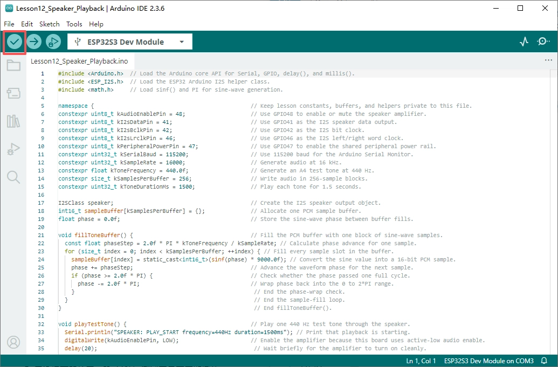The image size is (558, 367).
Task: Open the Help menu
Action: coord(96,24)
